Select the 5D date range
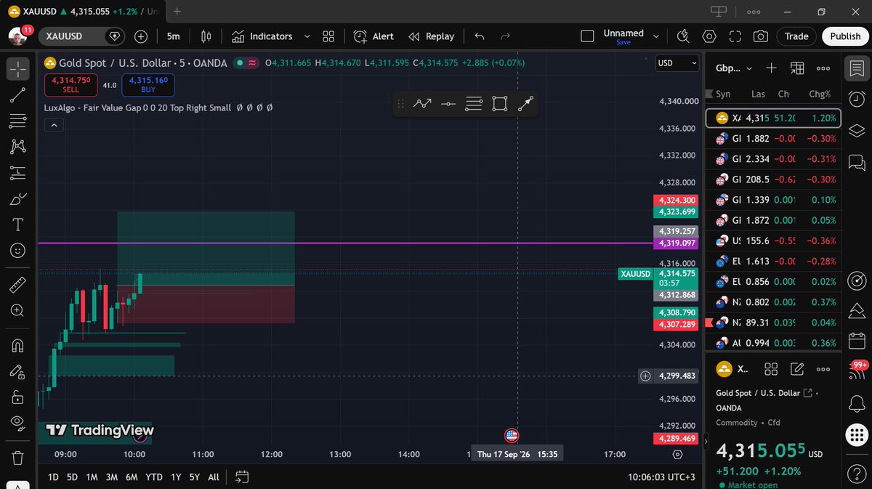 coord(72,477)
